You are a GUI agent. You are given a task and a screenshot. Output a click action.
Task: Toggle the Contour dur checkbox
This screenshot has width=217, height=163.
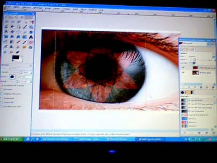pyautogui.click(x=2, y=102)
